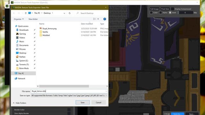Go back with the back arrow

click(14, 13)
